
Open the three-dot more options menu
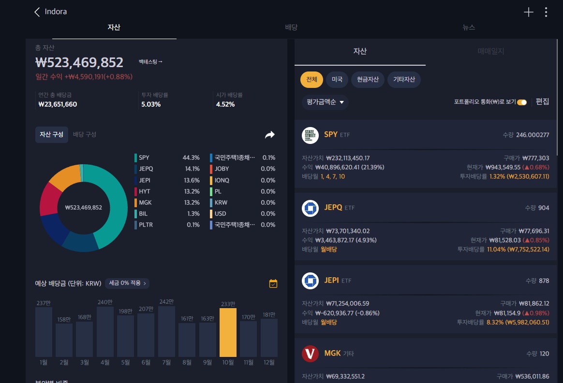(x=546, y=13)
